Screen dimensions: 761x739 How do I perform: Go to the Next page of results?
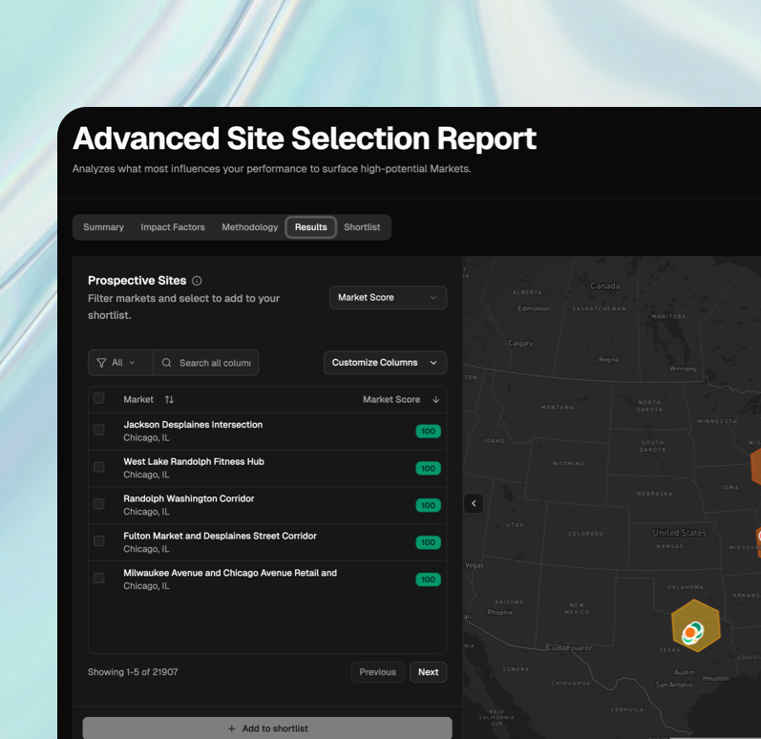pos(428,672)
